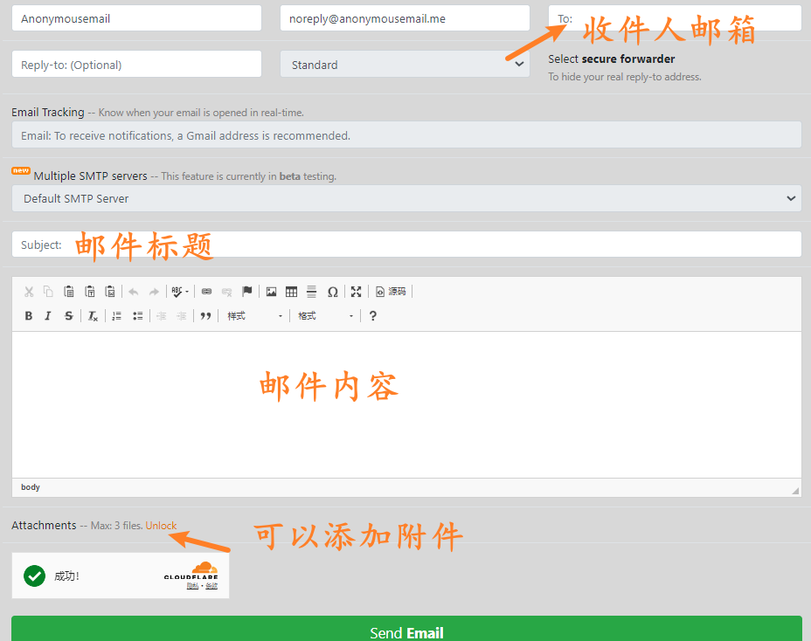Maximize the editor with the fullscreen icon
The image size is (811, 641).
point(356,292)
